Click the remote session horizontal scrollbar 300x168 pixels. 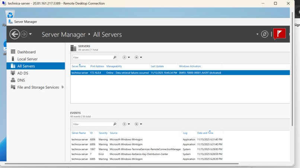pos(121,164)
